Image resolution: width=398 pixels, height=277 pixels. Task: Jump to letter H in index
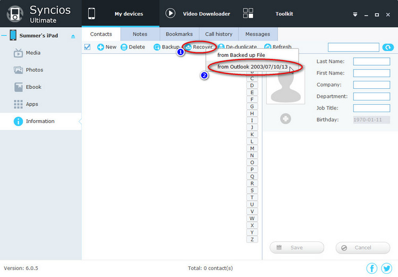252,113
